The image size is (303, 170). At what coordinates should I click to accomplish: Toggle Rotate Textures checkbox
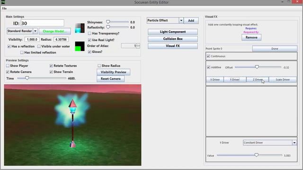point(51,66)
